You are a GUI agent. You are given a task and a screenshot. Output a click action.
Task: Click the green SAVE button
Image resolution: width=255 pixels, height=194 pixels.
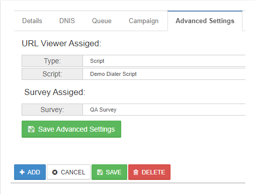(109, 172)
